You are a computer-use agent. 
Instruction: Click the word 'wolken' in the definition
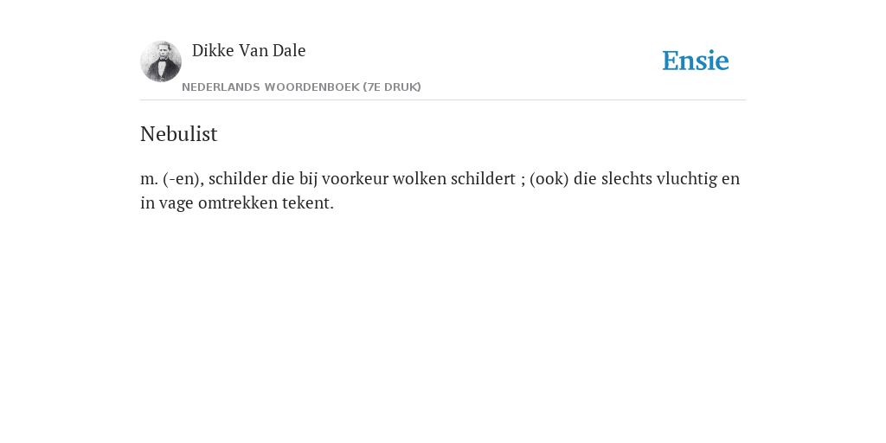point(420,178)
